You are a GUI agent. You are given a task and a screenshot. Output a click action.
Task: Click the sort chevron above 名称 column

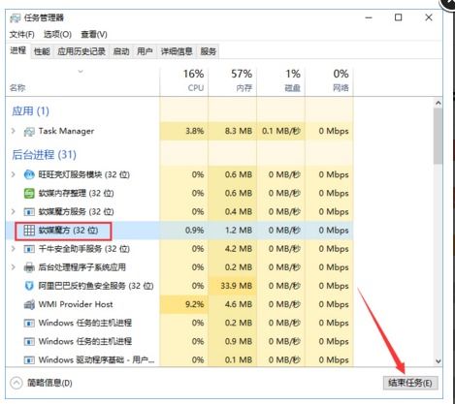(81, 71)
